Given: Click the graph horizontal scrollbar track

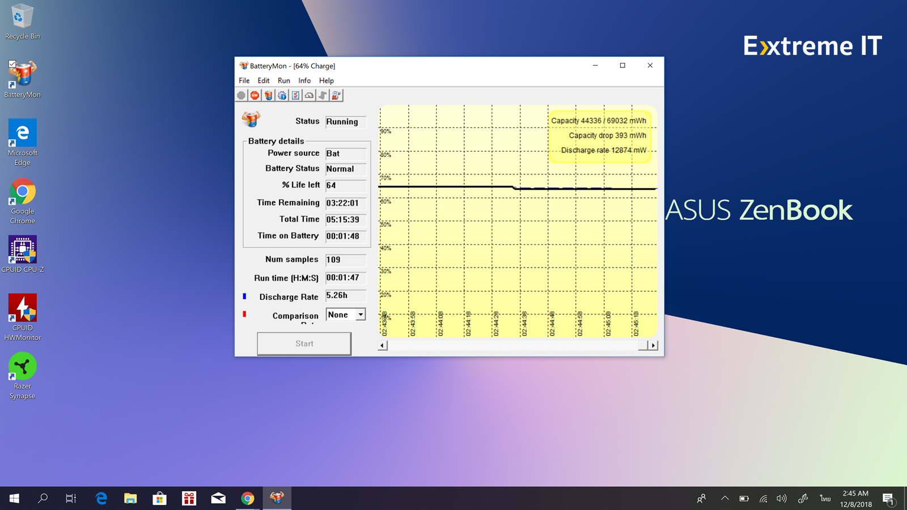Looking at the screenshot, I should [x=513, y=345].
